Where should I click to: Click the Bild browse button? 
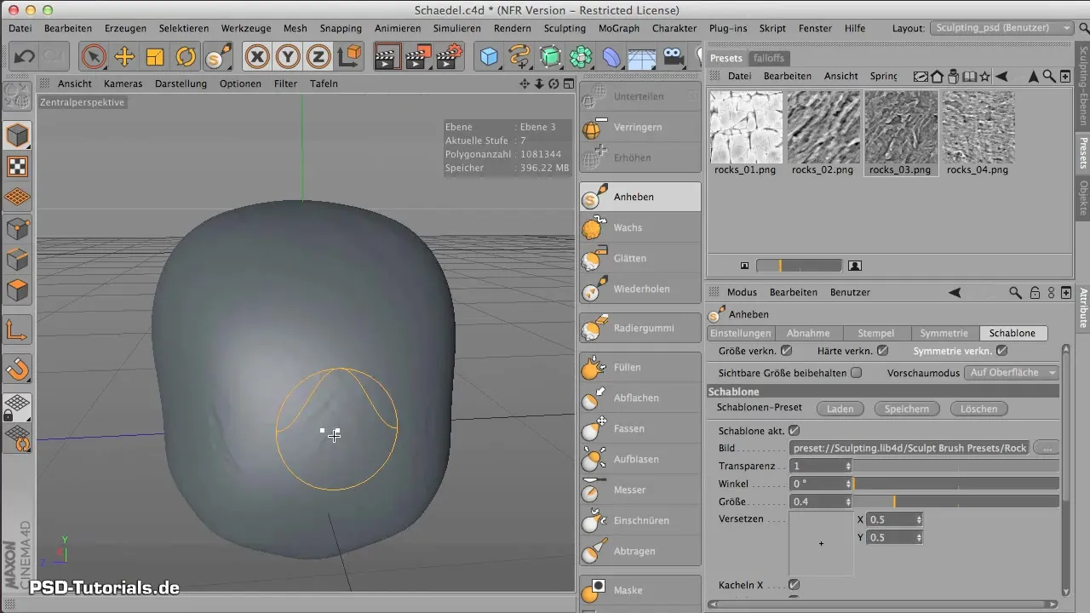click(1047, 448)
